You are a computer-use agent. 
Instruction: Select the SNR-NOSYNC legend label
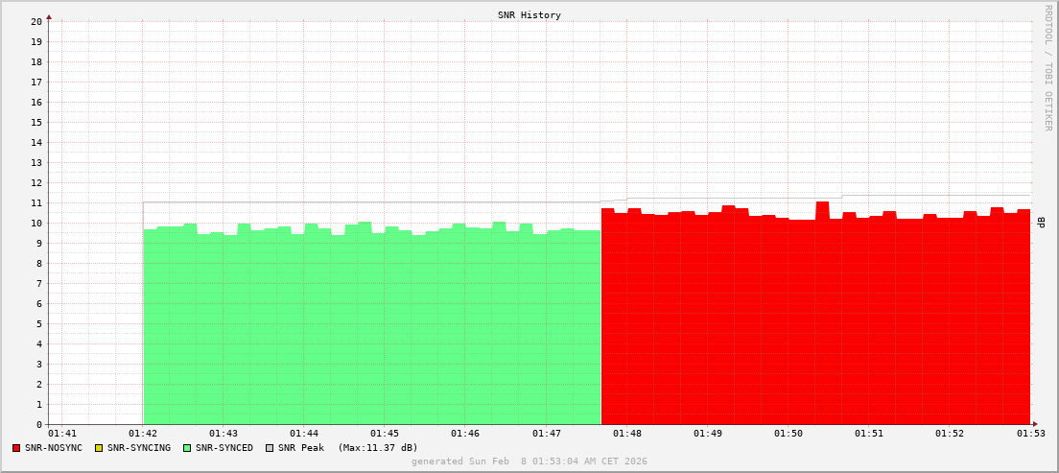click(54, 448)
